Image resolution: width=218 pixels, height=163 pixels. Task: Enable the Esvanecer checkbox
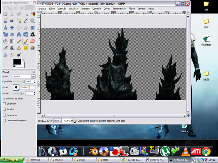(4, 104)
